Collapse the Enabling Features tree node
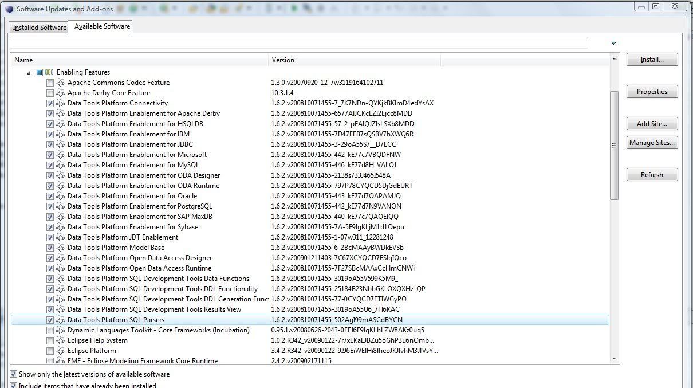Viewport: 693px width, 388px height. click(29, 73)
